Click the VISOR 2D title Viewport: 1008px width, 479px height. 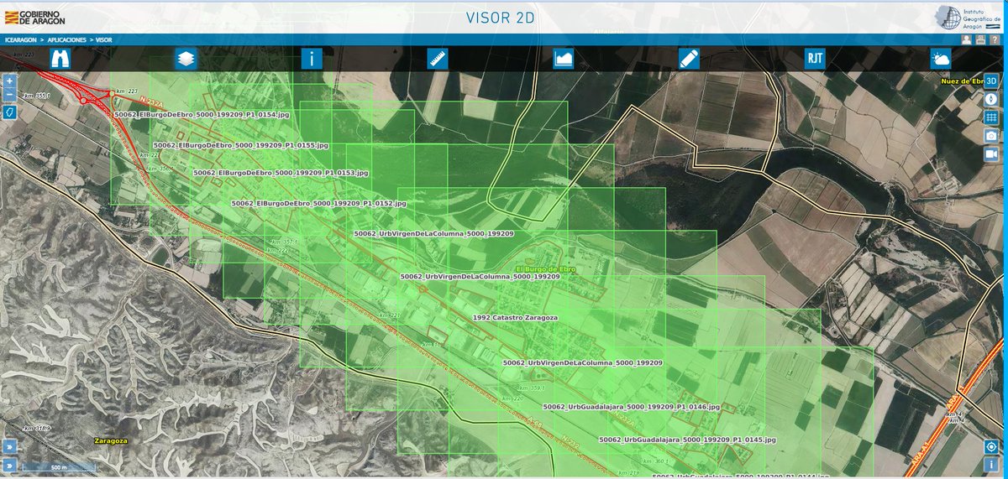click(501, 17)
